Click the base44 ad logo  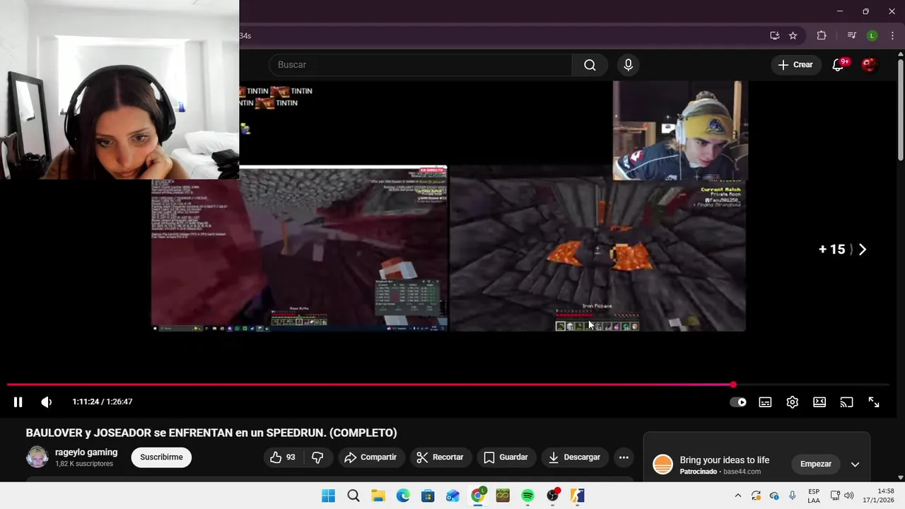(x=662, y=464)
